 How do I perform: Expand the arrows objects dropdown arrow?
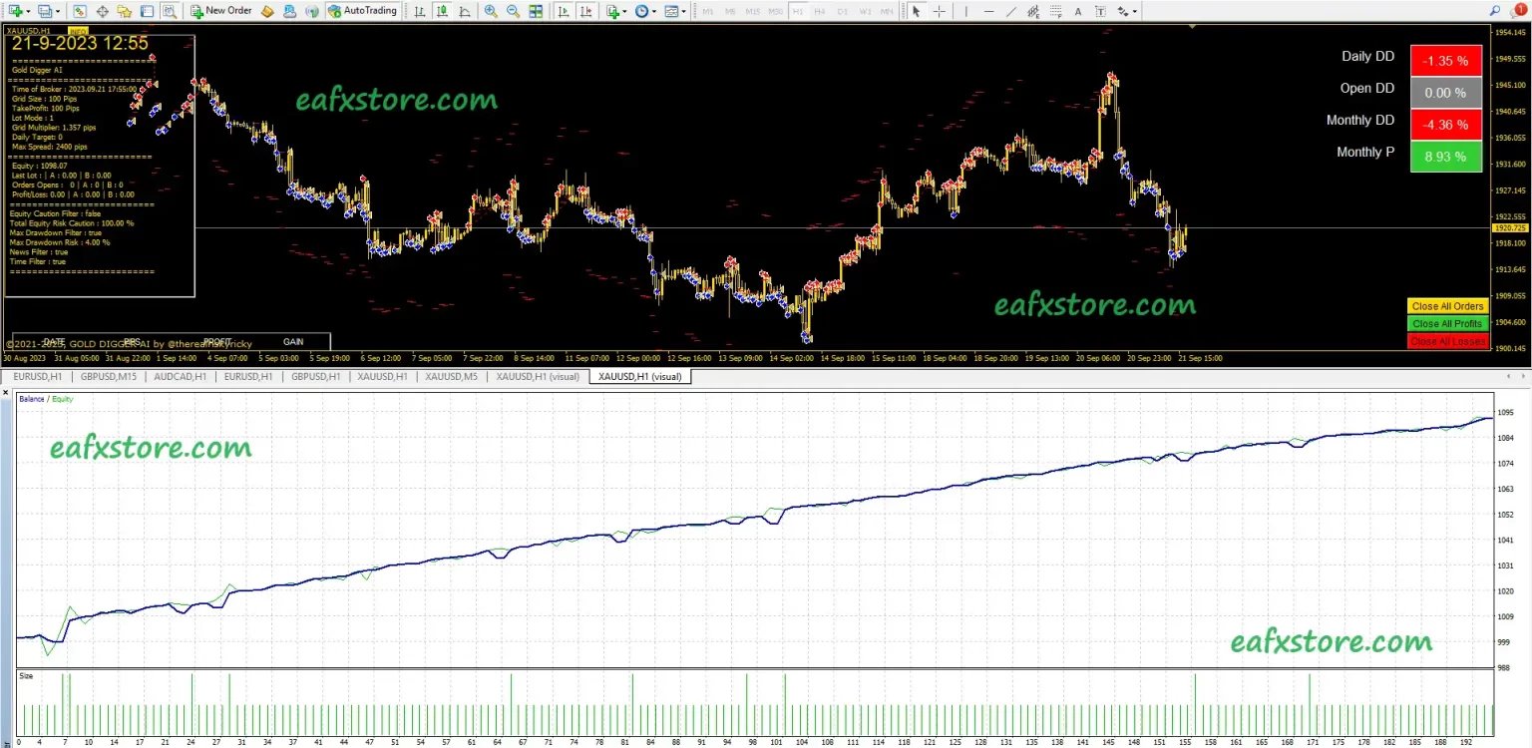(1135, 11)
